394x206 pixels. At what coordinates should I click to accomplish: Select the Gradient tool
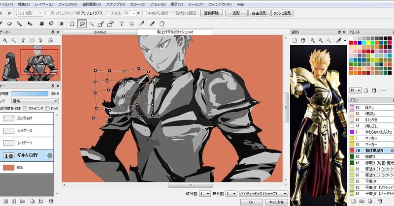tap(61, 24)
